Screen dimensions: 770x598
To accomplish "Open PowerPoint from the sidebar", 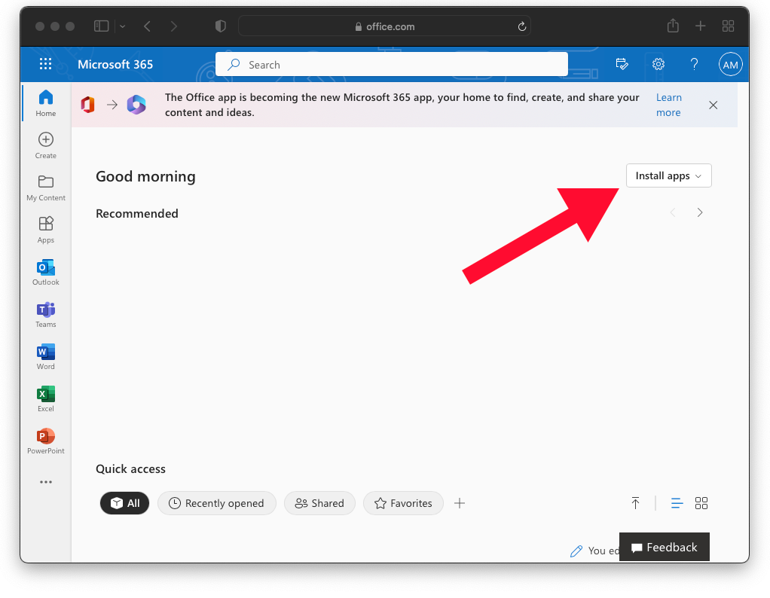I will (x=46, y=441).
